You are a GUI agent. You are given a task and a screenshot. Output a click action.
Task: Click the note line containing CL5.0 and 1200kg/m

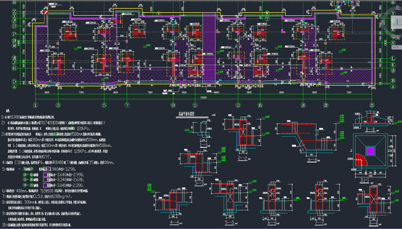click(37, 196)
